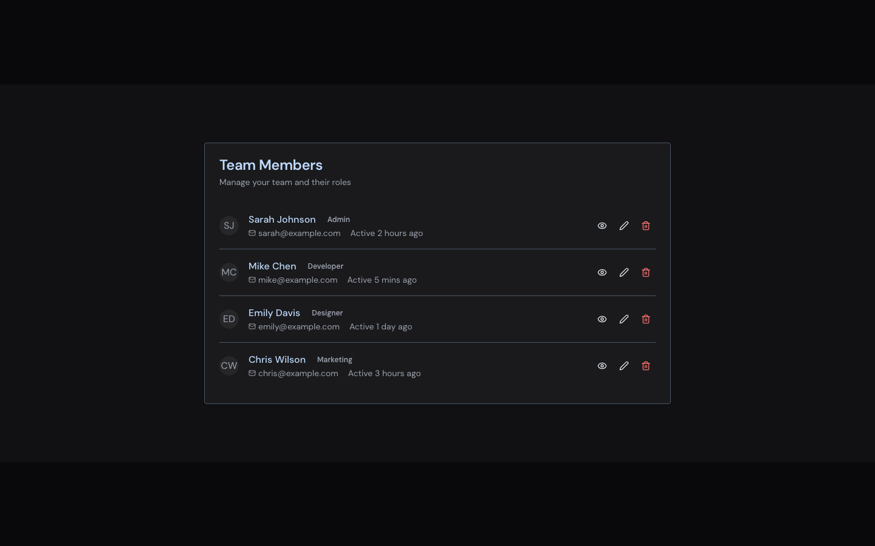Click the Chris Wilson name
The image size is (875, 546).
pos(277,360)
